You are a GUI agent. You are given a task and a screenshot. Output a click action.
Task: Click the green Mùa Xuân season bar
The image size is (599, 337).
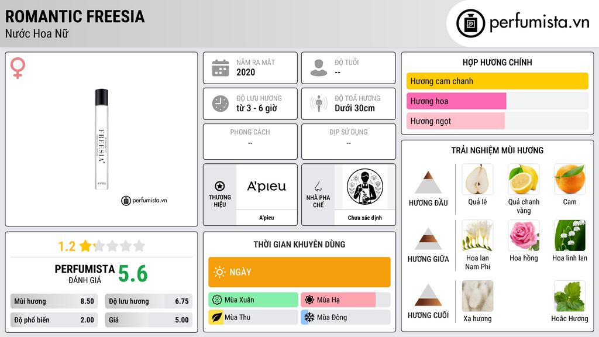coord(253,300)
